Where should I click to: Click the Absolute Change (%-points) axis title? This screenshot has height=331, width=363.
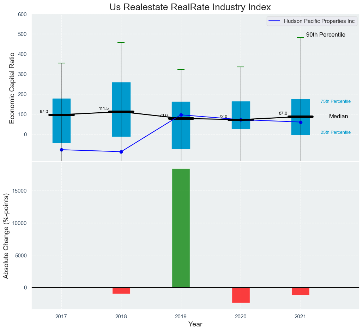pos(6,236)
